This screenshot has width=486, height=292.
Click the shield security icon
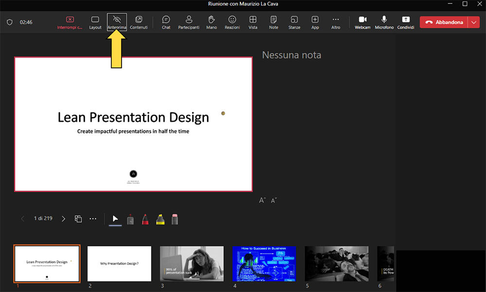click(x=10, y=22)
